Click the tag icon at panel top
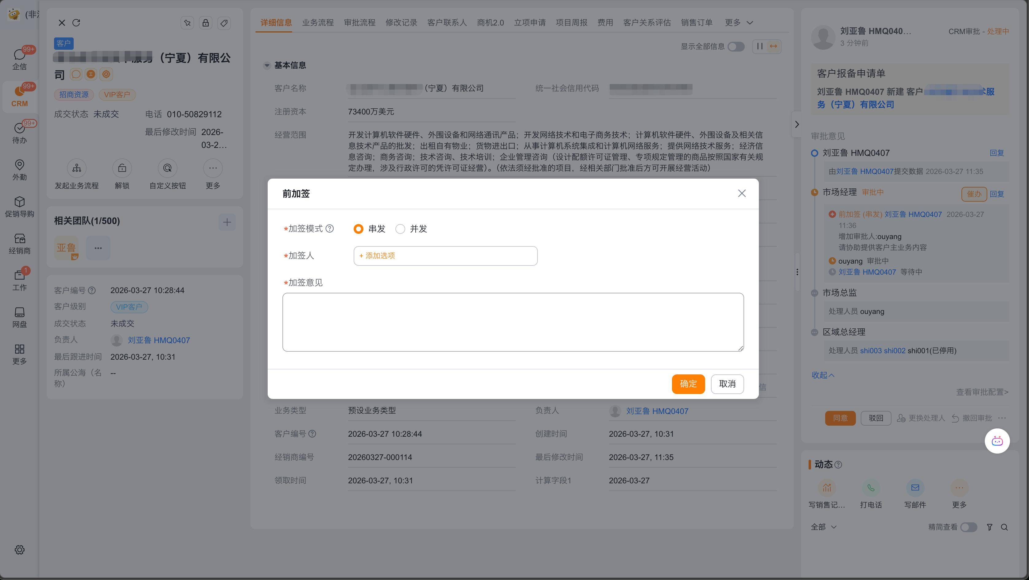The width and height of the screenshot is (1029, 580). 224,23
